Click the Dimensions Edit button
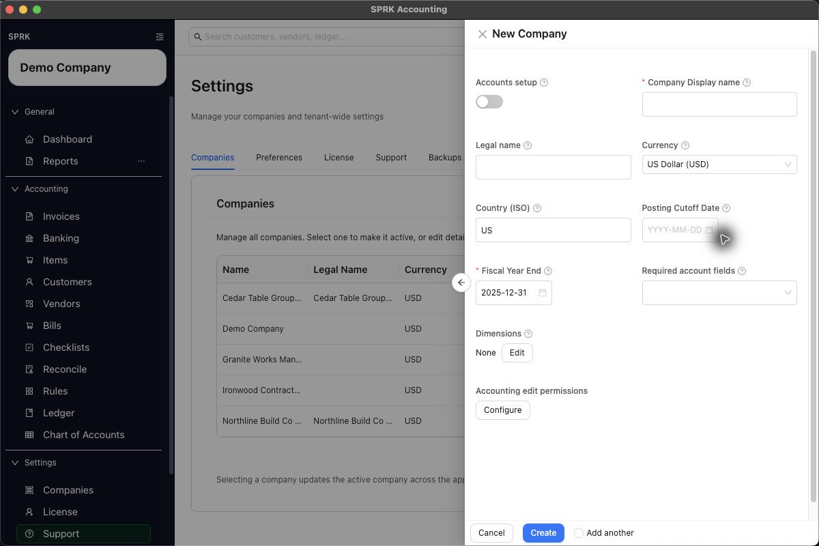 pyautogui.click(x=517, y=353)
